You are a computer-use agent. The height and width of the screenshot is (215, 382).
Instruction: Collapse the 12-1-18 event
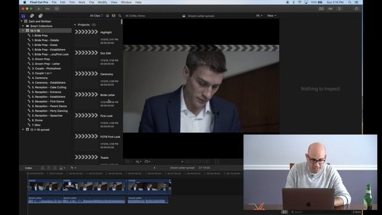pos(23,30)
